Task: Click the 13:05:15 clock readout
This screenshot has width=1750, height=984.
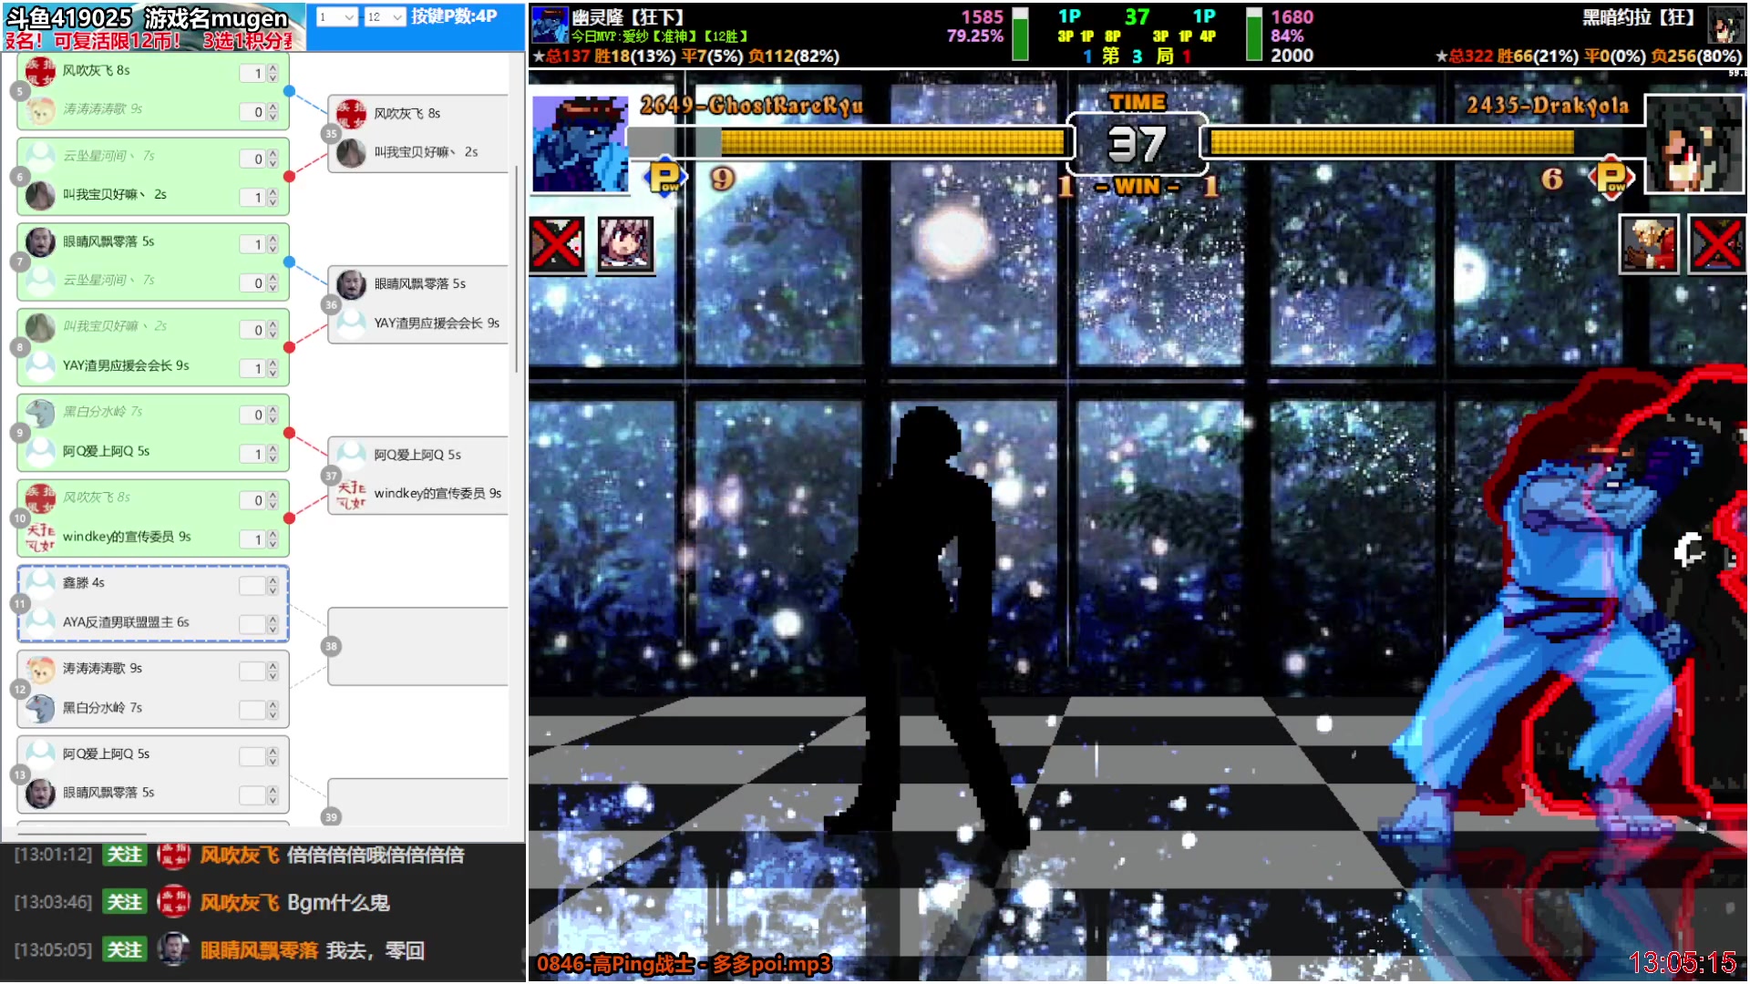Action: 1683,962
